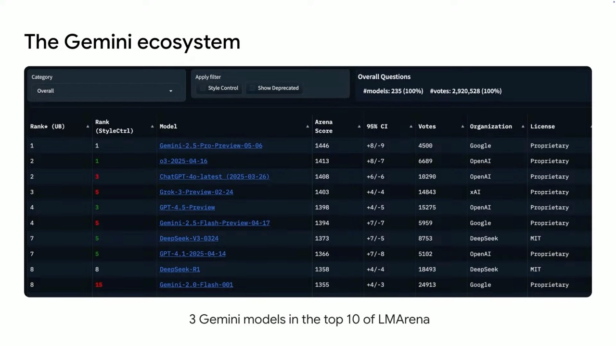
Task: Select the votes count 8753
Action: click(425, 238)
